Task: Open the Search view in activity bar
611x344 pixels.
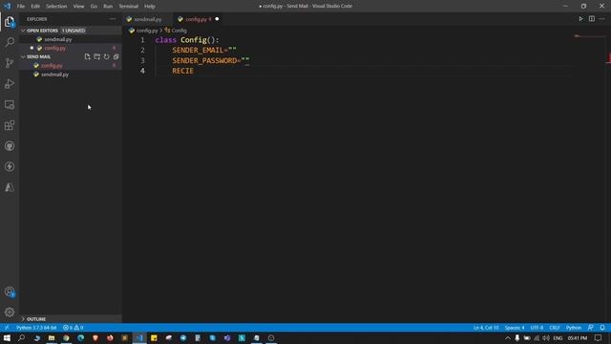Action: [10, 42]
